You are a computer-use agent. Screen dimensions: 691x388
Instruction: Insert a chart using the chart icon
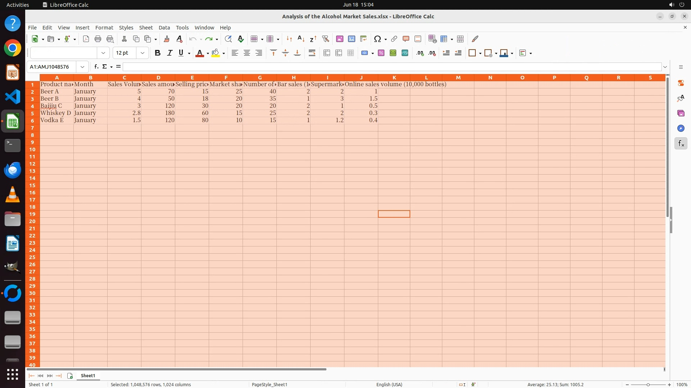[x=352, y=39]
